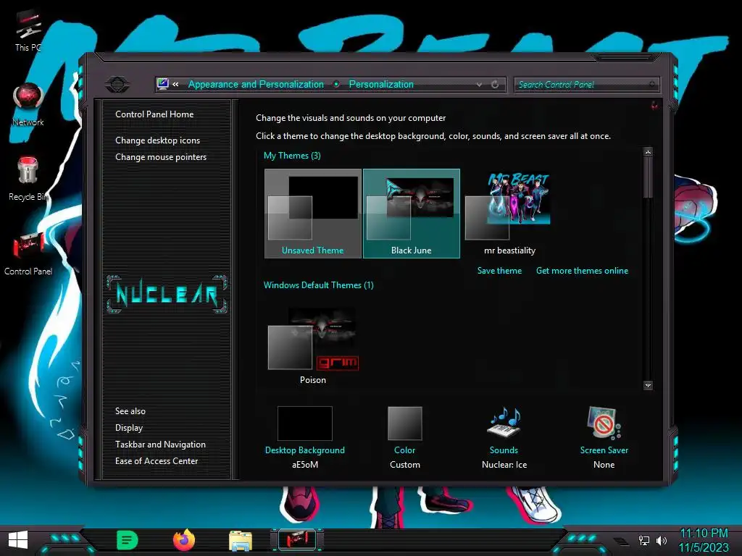Click the volume speaker tray icon
Screen dimensions: 742x556
(x=662, y=540)
